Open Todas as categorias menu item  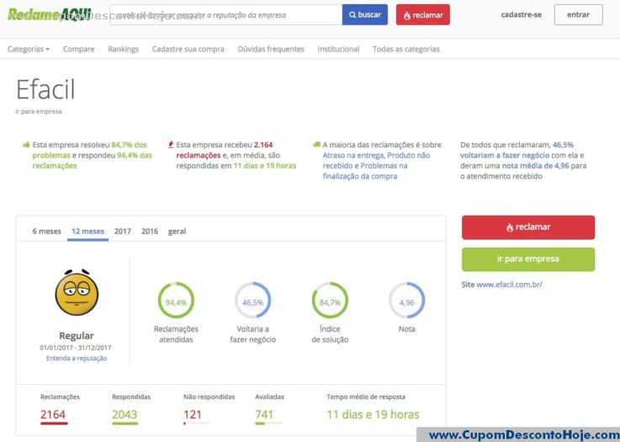406,49
